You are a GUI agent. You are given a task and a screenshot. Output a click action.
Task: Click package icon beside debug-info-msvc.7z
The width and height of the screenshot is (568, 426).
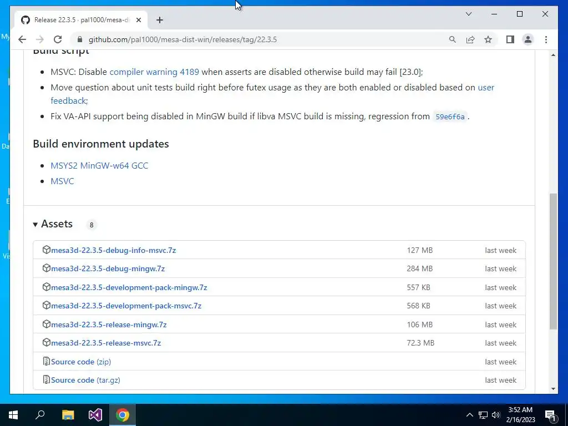47,250
